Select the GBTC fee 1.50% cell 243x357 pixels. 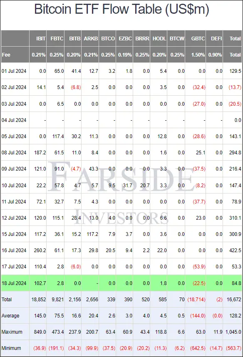click(x=198, y=55)
